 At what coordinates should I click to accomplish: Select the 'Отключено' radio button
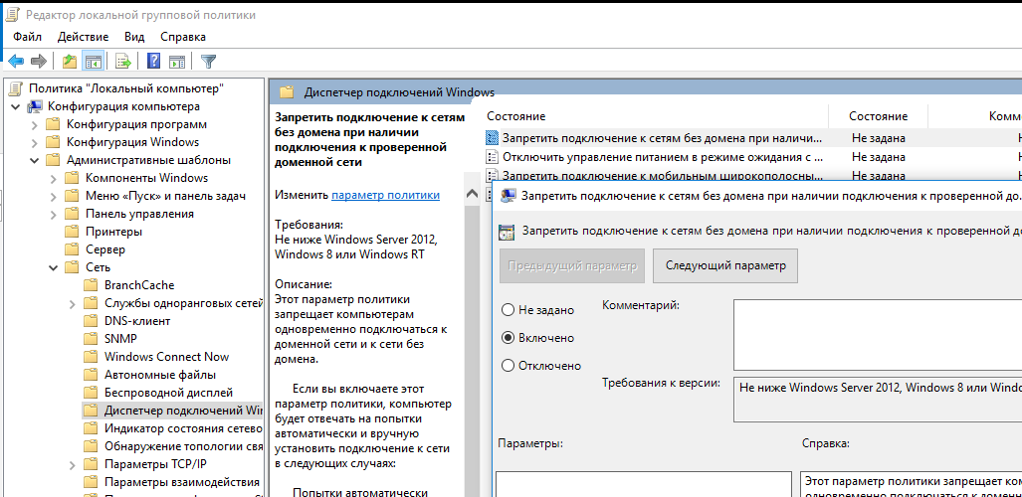pos(509,366)
